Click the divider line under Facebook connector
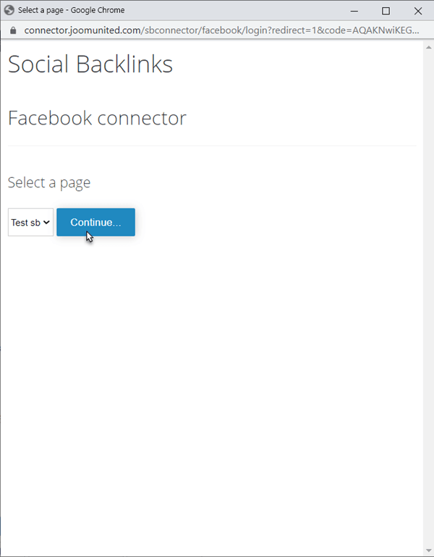Viewport: 434px width, 557px height. (212, 146)
